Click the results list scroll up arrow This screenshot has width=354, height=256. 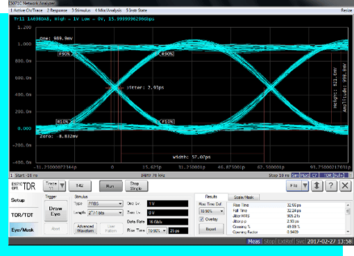348,205
